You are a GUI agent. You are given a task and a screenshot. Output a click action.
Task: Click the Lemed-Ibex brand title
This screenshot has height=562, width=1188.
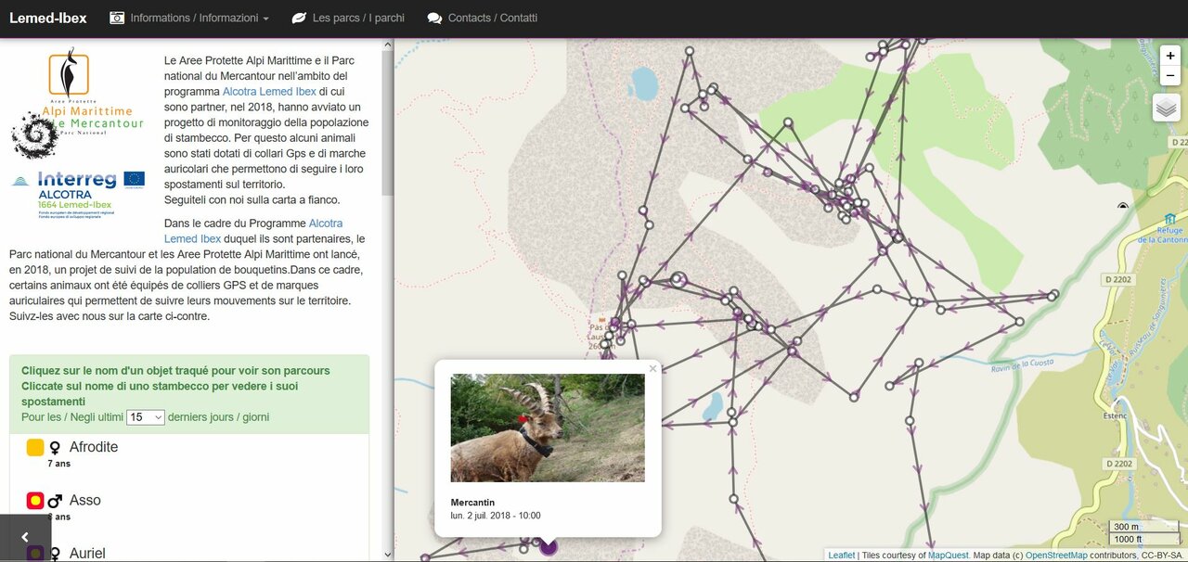tap(48, 18)
